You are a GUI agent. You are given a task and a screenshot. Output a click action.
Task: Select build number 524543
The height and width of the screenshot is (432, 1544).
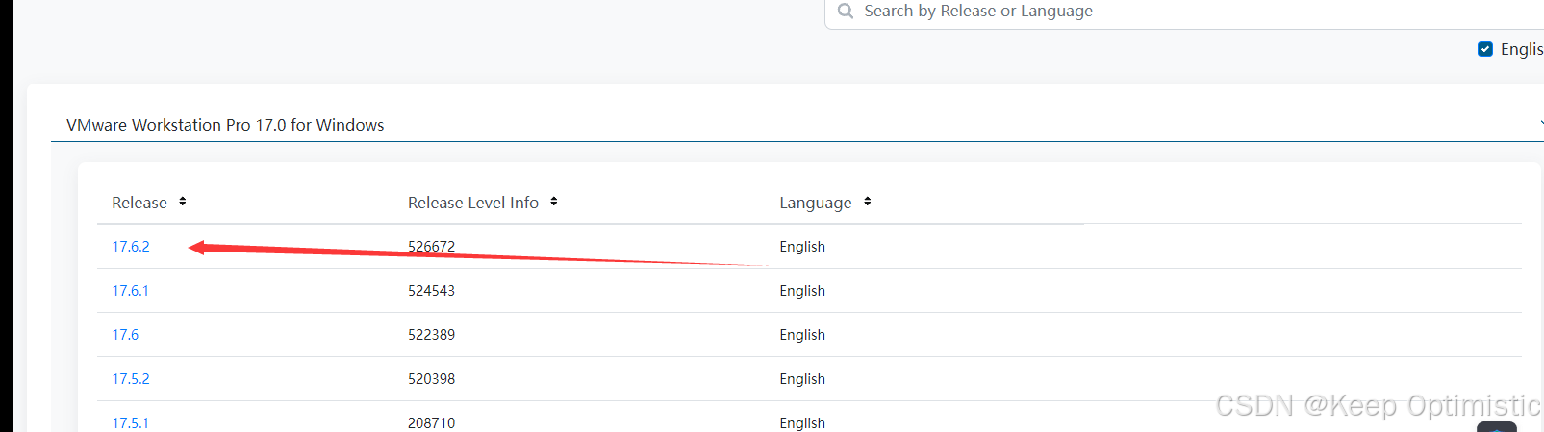tap(431, 291)
